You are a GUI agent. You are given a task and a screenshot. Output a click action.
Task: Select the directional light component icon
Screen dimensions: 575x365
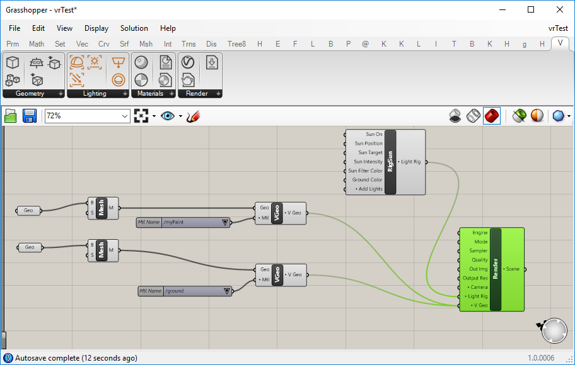point(77,80)
